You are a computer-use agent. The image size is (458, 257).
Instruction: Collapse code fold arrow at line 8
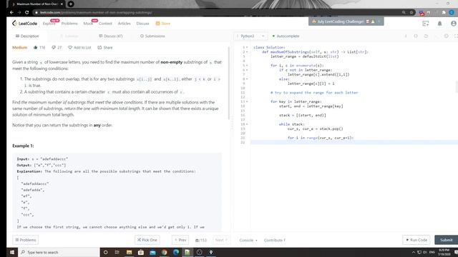[247, 79]
